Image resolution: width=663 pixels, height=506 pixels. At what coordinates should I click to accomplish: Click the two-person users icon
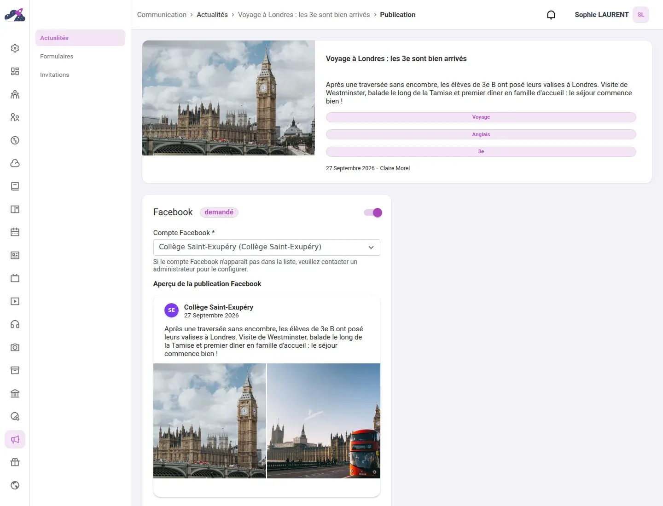point(15,117)
